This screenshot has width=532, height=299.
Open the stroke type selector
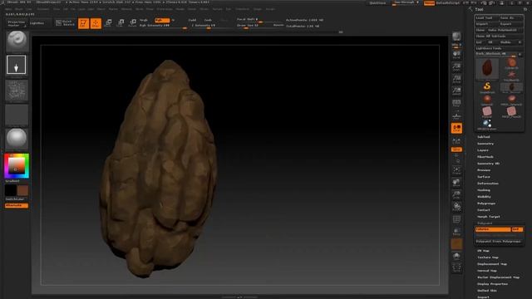pyautogui.click(x=17, y=65)
